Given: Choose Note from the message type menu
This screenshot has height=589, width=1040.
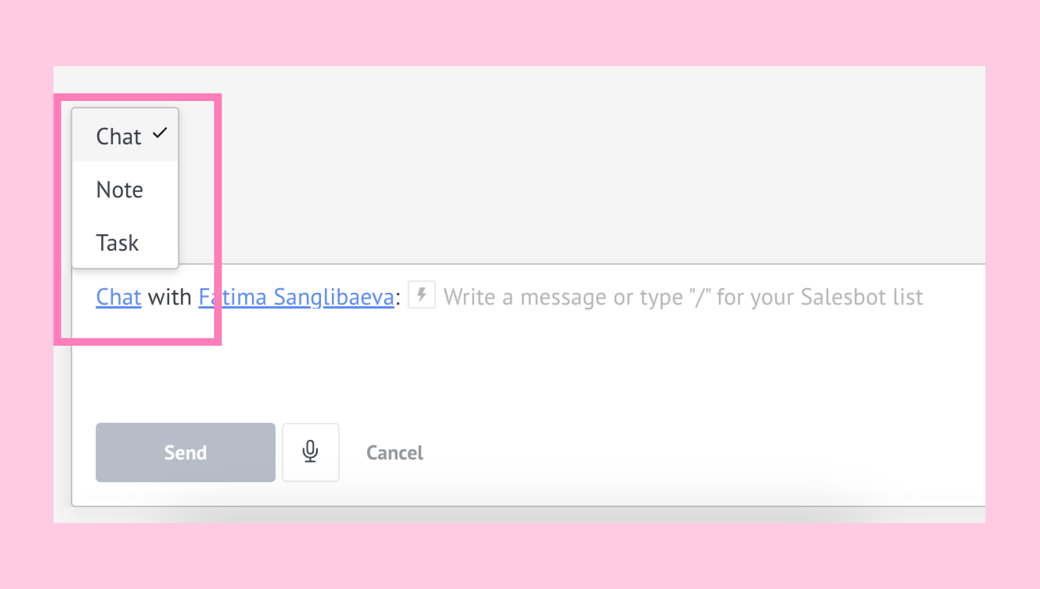Looking at the screenshot, I should (125, 189).
